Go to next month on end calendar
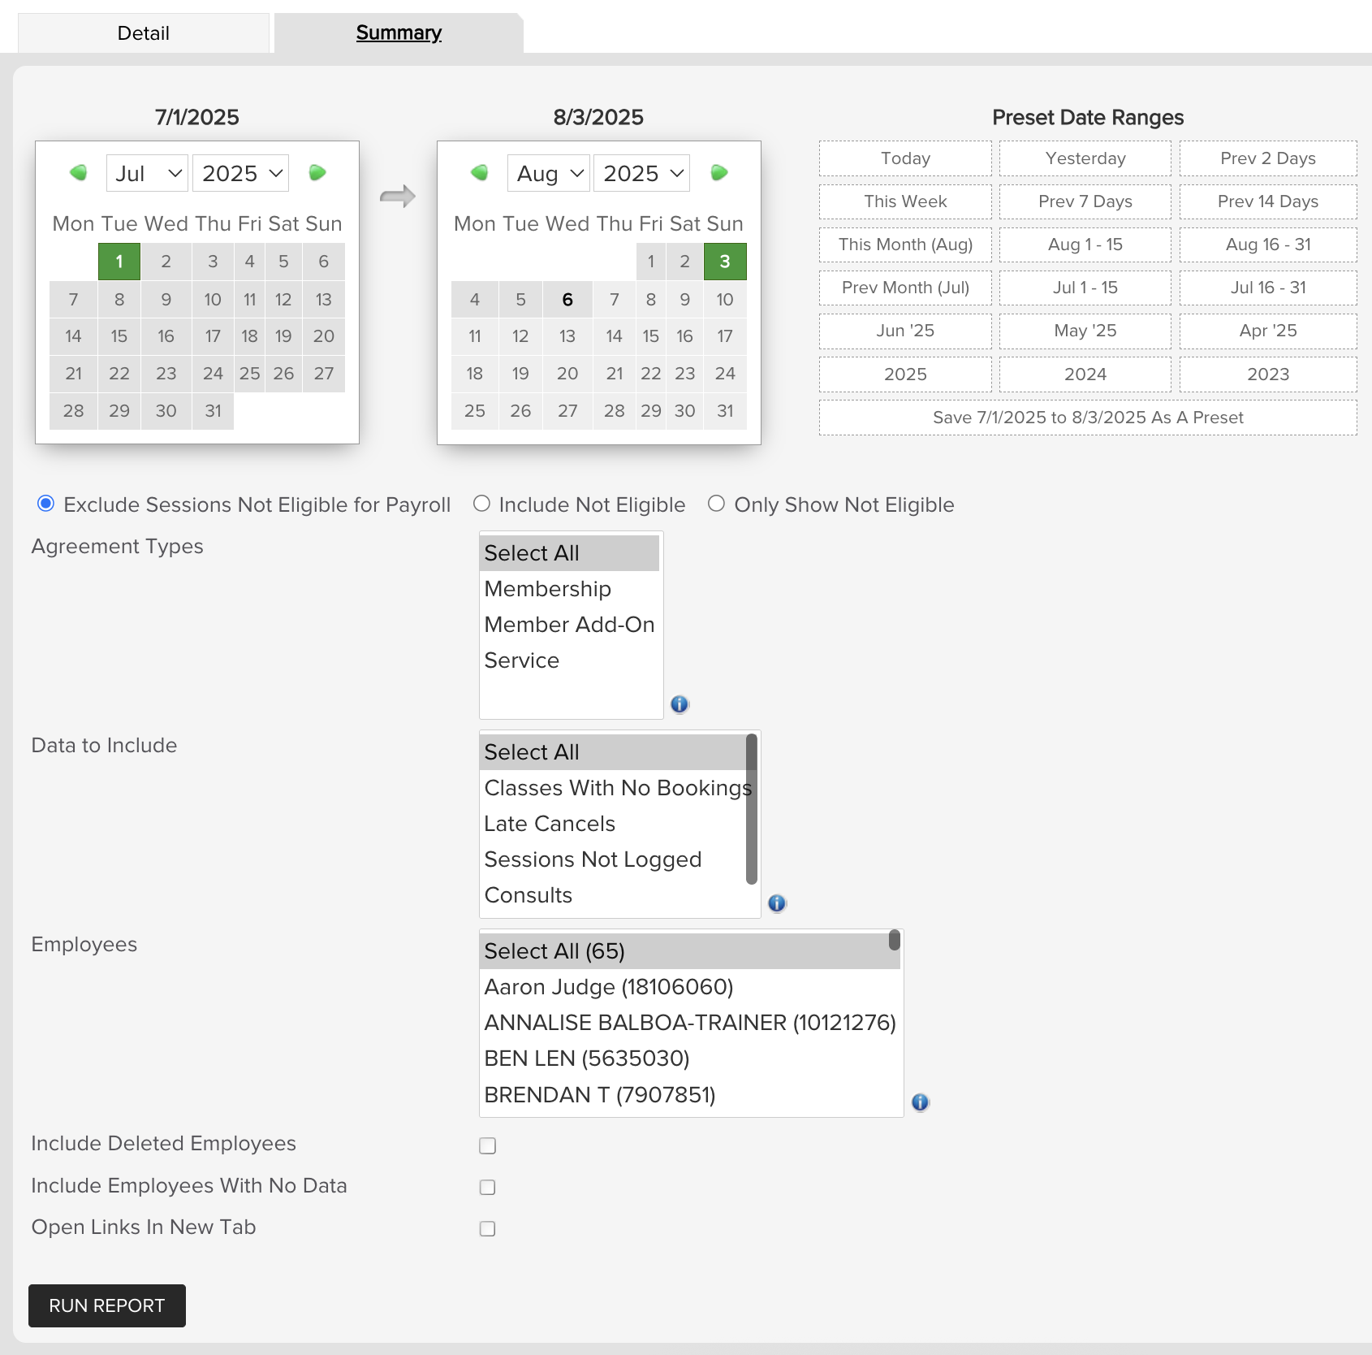This screenshot has height=1355, width=1372. tap(719, 172)
